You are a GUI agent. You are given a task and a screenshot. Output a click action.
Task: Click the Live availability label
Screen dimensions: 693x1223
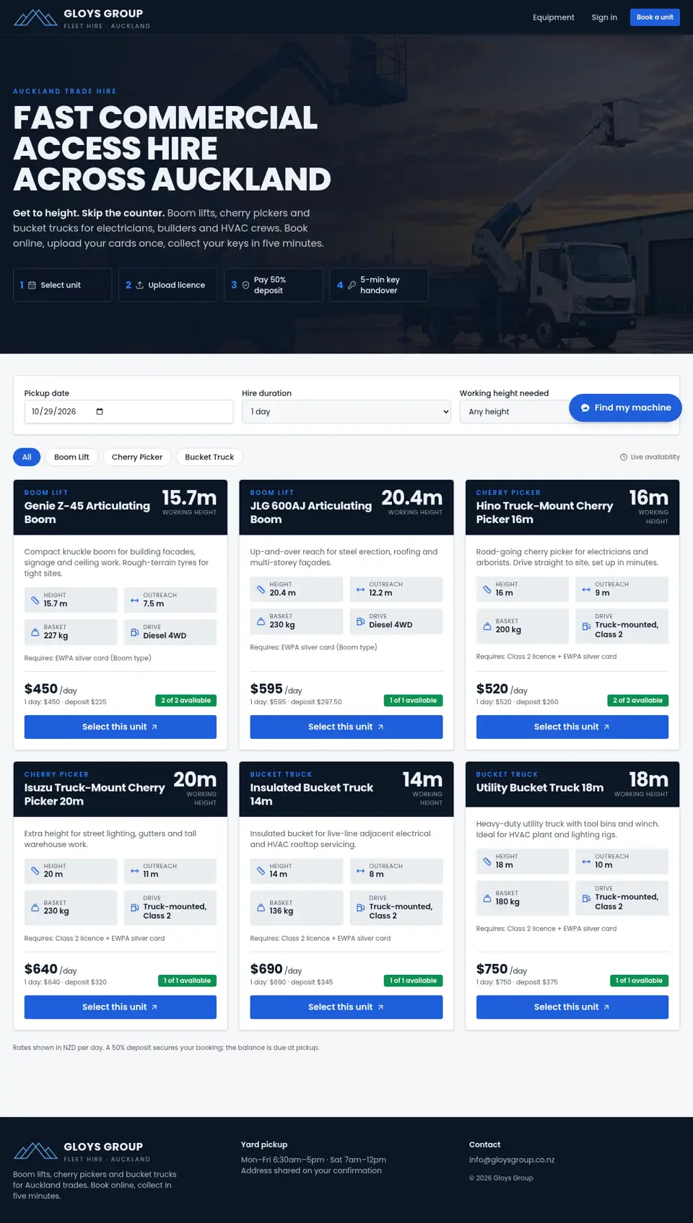(x=655, y=457)
